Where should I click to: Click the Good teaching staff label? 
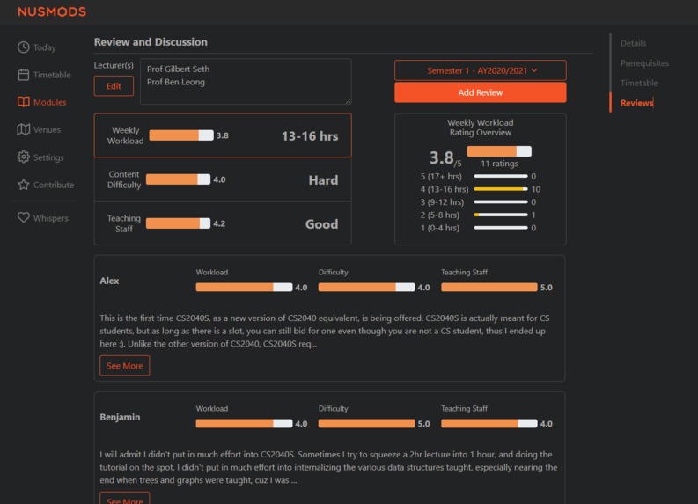[x=321, y=224]
